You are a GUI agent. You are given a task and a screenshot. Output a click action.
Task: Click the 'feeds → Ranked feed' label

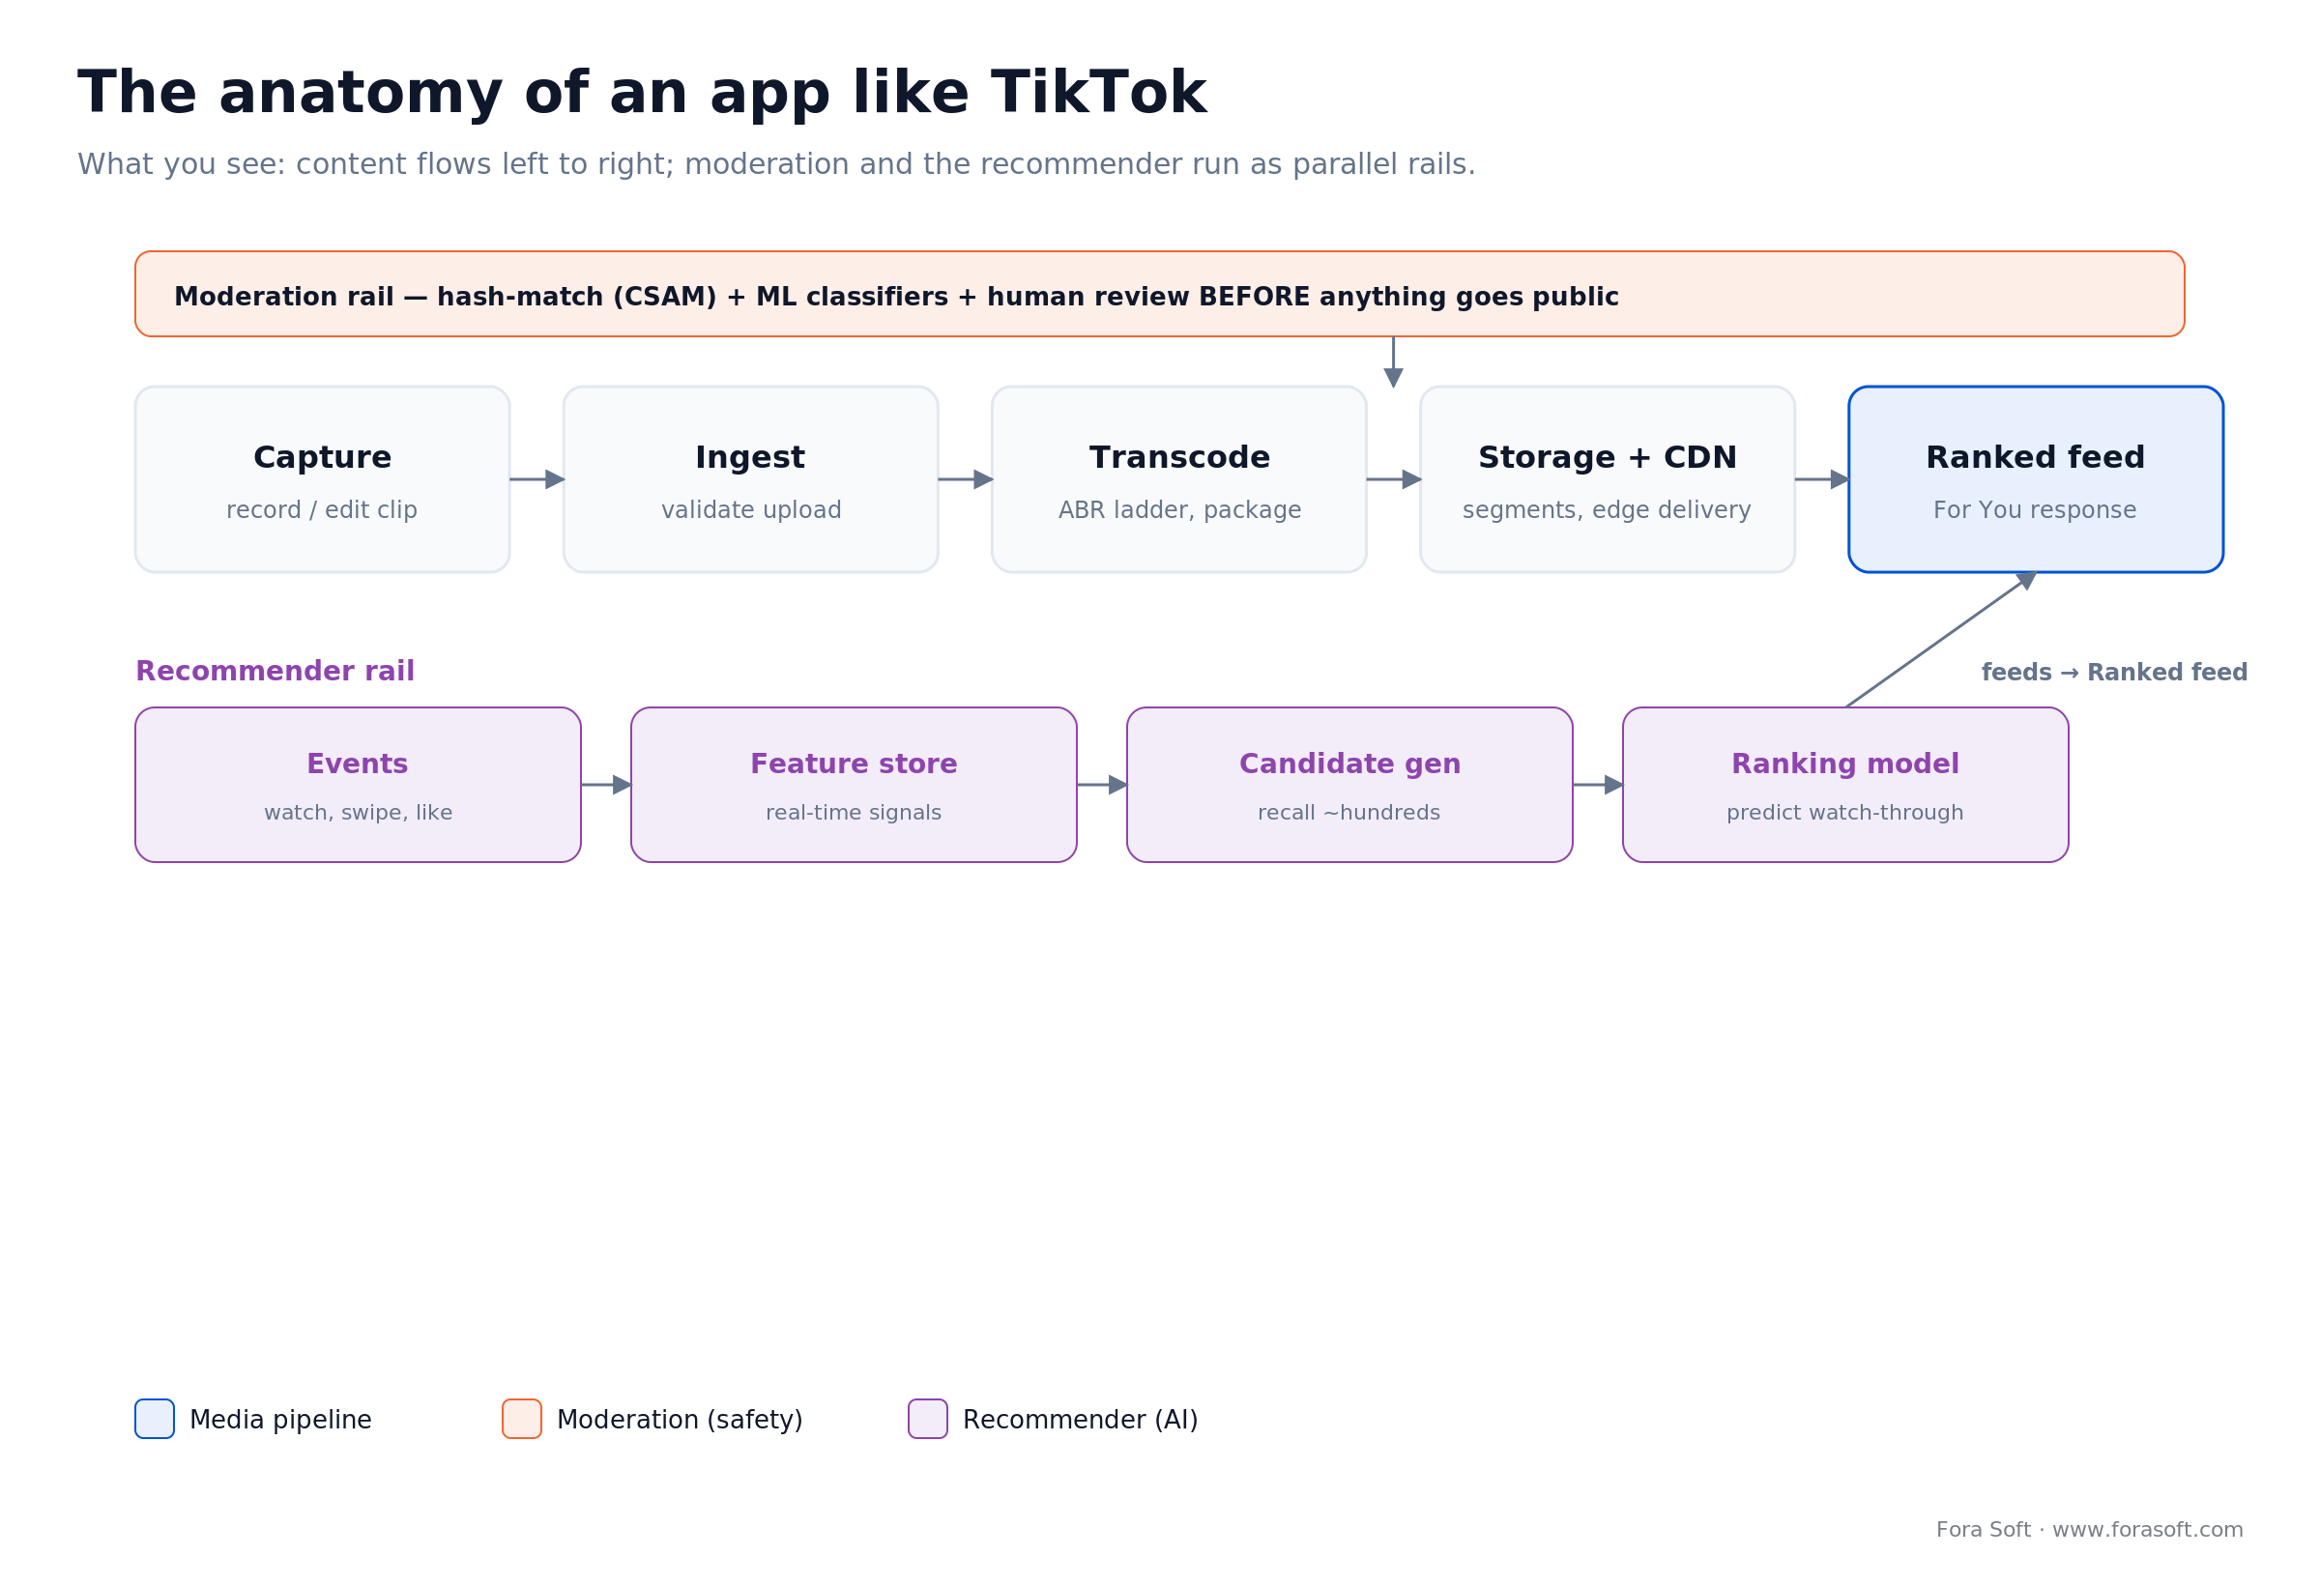point(2114,673)
